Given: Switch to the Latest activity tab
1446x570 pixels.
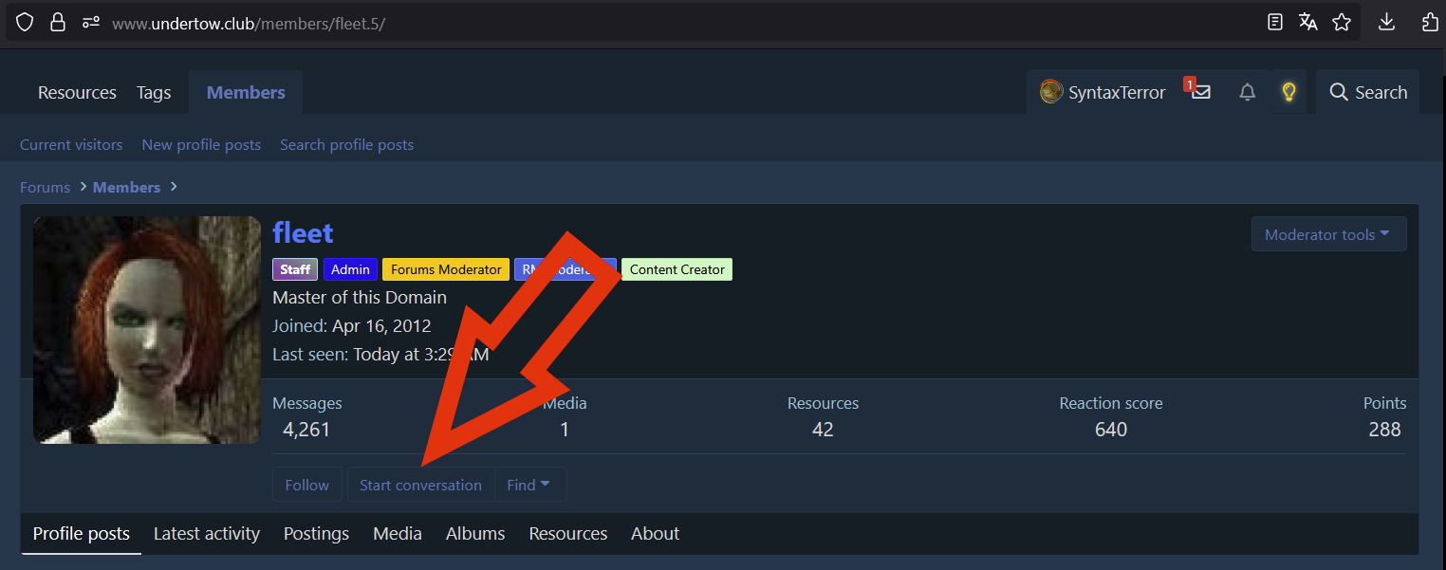Looking at the screenshot, I should pos(206,534).
